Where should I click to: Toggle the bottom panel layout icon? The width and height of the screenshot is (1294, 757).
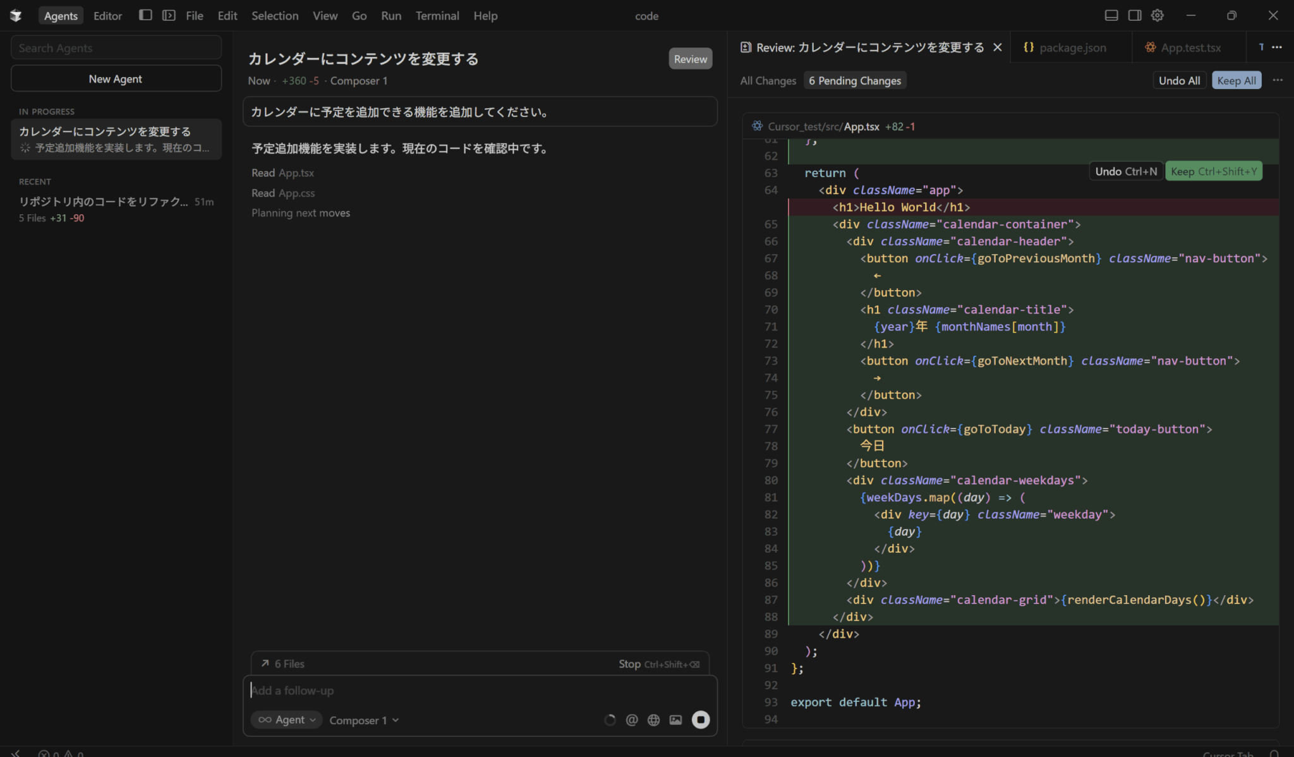point(1111,15)
